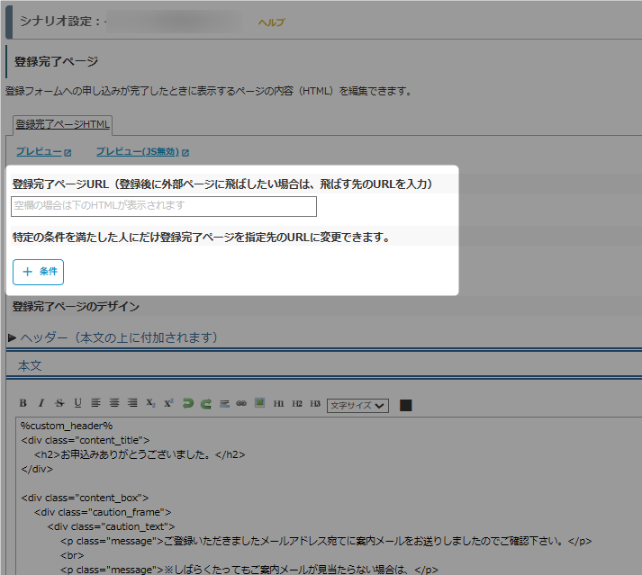The width and height of the screenshot is (642, 575).
Task: Underline the selected text
Action: point(77,404)
